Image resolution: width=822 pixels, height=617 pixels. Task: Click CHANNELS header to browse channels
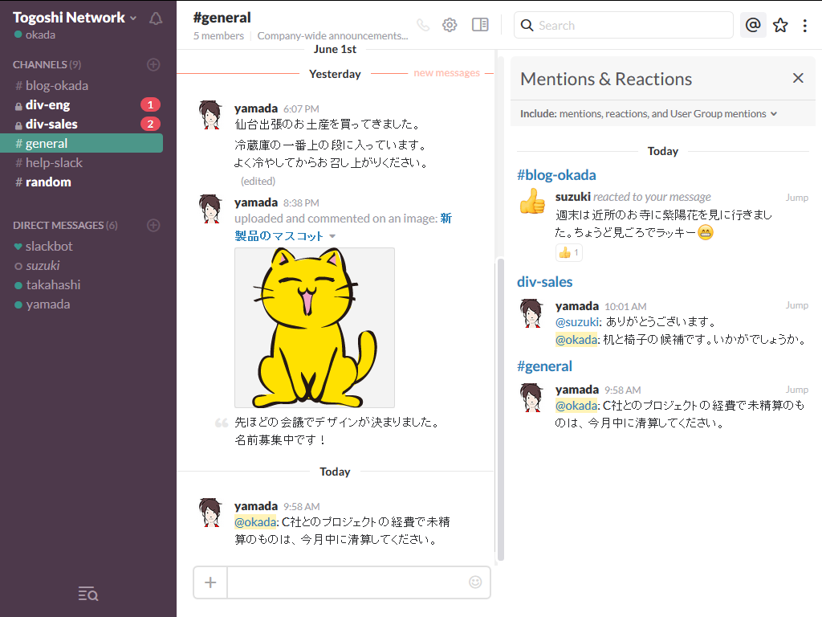(x=47, y=64)
